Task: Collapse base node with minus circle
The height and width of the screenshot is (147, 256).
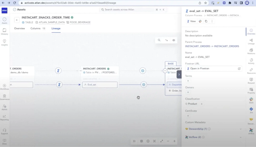Action: point(165,71)
